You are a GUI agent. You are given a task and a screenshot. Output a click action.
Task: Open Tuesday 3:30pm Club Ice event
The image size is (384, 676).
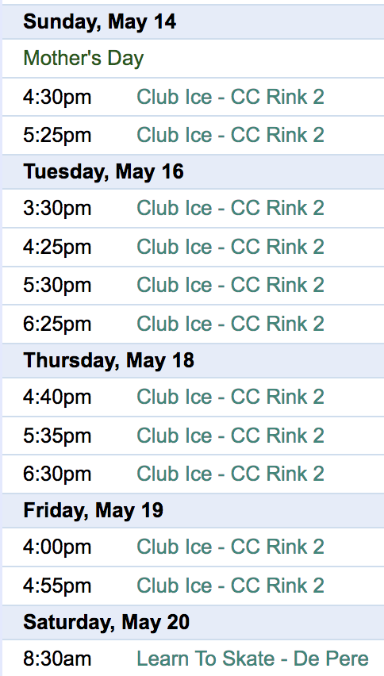pos(230,208)
